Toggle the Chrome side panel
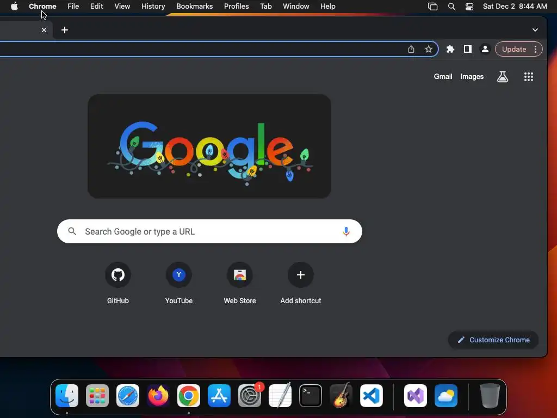 tap(467, 49)
